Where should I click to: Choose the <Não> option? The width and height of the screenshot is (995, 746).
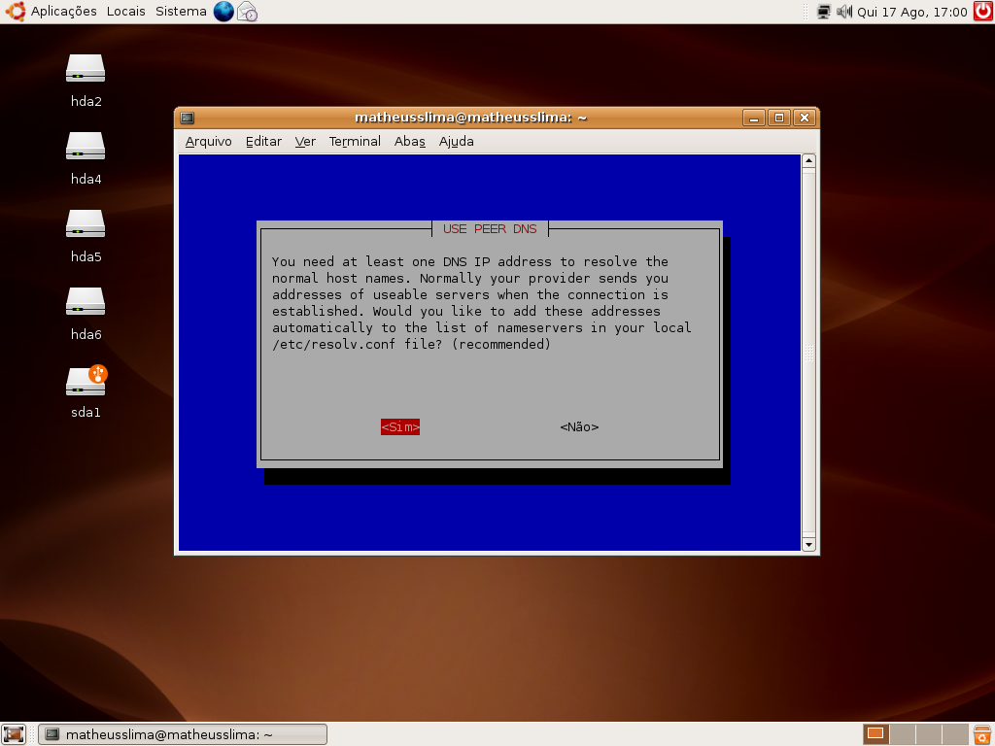(579, 427)
